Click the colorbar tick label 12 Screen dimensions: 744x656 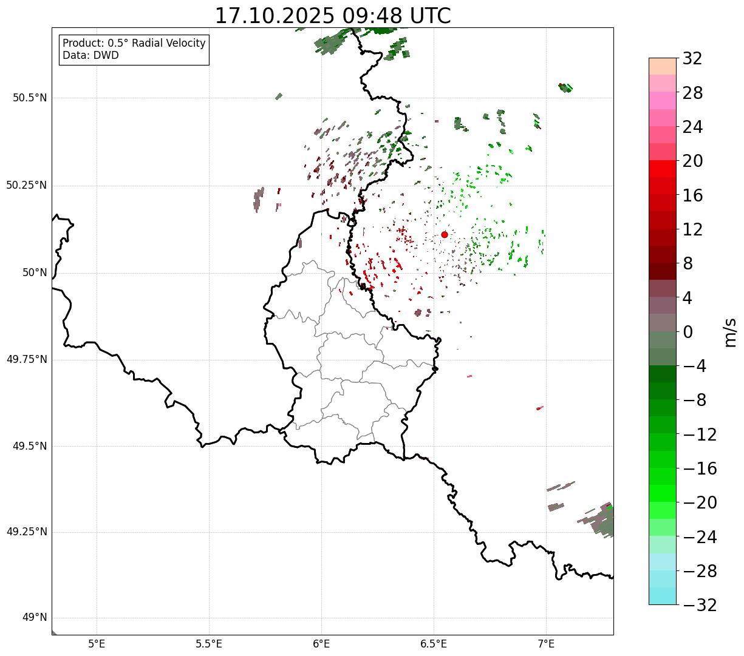tap(692, 230)
